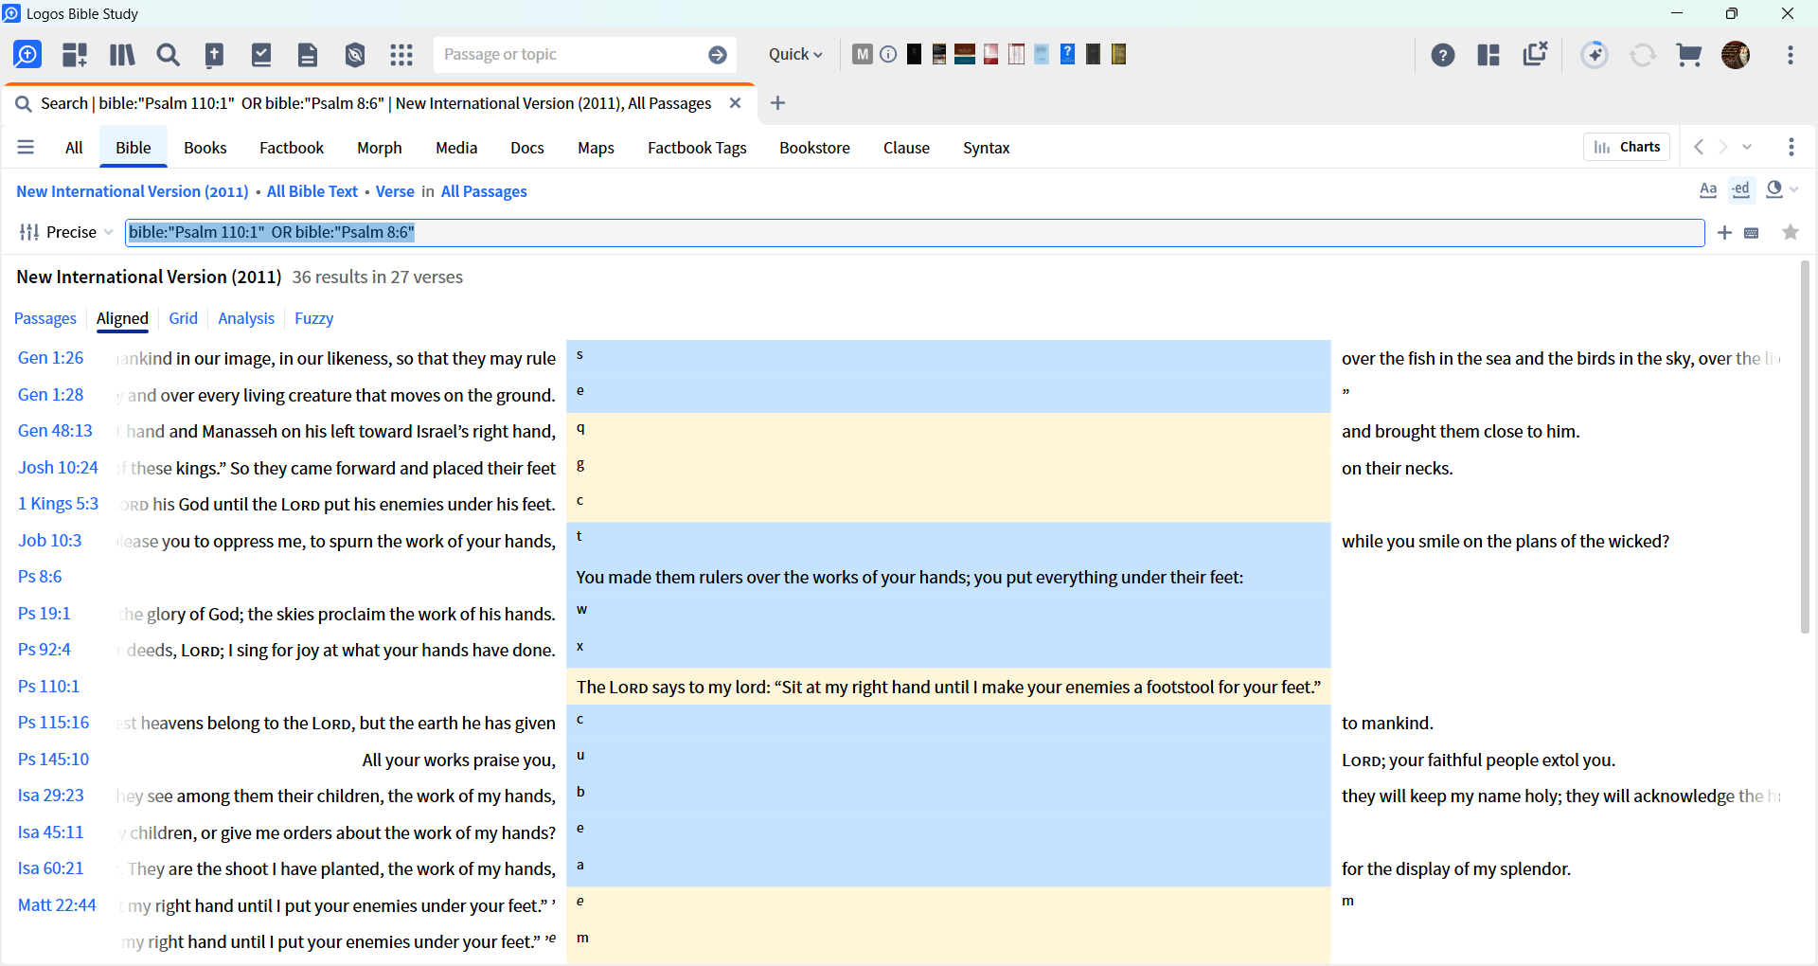Open the application three-dot menu
Viewport: 1818px width, 966px height.
1791,55
